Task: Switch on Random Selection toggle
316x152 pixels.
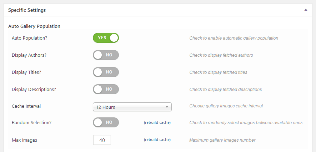Action: 106,123
